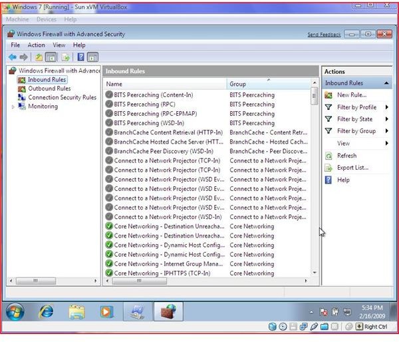Click the Action Center flag tray icon

324,312
